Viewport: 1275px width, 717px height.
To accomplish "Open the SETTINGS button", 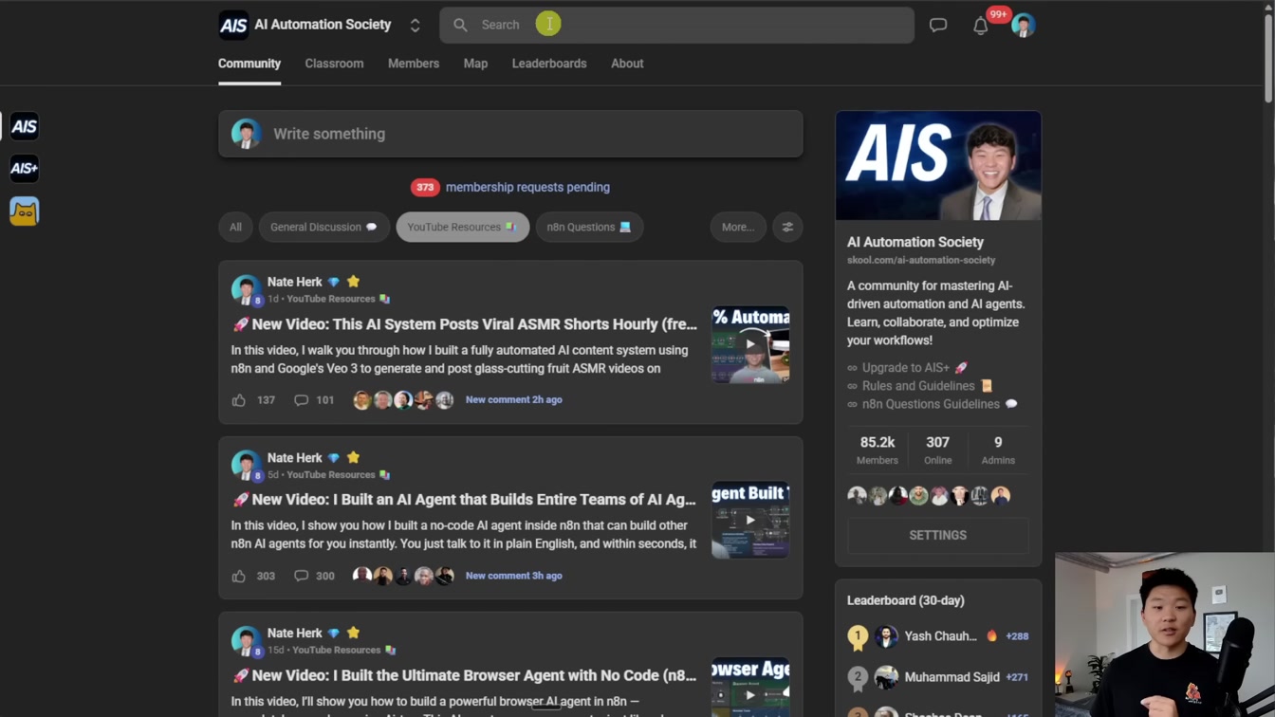I will pyautogui.click(x=938, y=535).
